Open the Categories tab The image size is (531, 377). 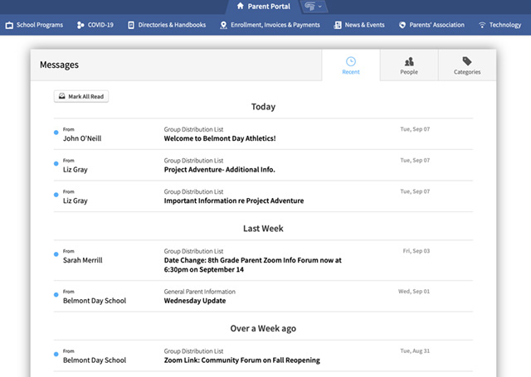click(x=467, y=65)
